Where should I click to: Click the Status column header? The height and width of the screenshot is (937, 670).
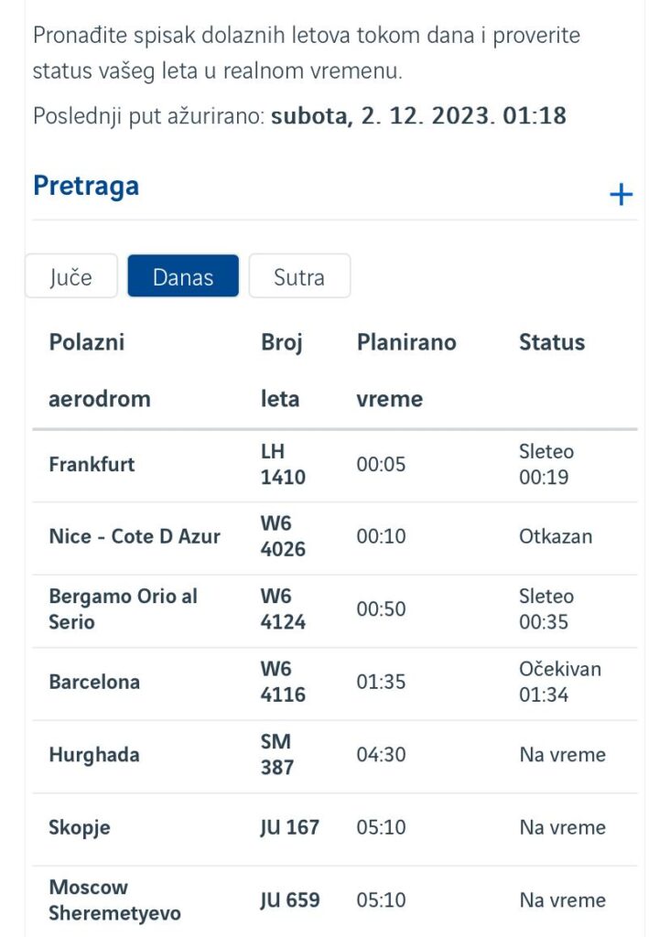pos(552,343)
